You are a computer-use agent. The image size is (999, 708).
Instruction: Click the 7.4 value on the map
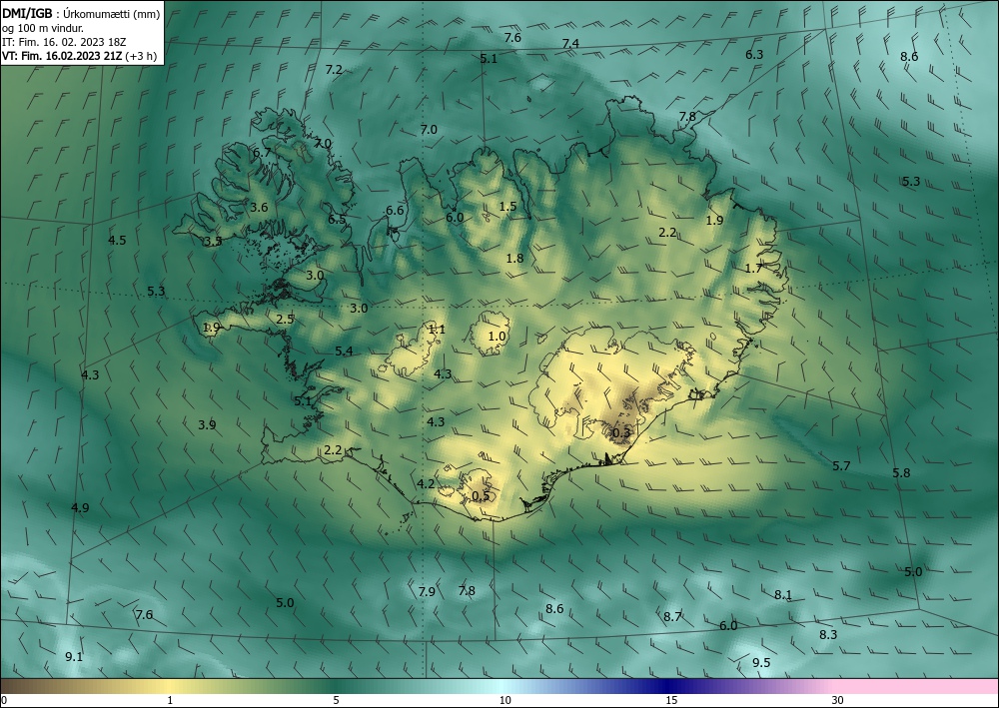(570, 43)
